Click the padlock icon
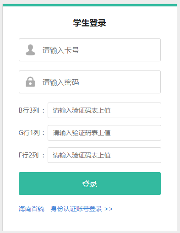Viewport: 180px width, 233px height. click(30, 82)
